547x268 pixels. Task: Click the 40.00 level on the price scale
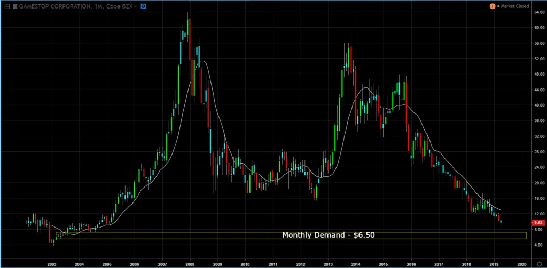(537, 105)
